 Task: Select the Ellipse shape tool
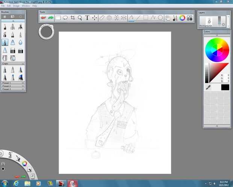[x=160, y=18]
